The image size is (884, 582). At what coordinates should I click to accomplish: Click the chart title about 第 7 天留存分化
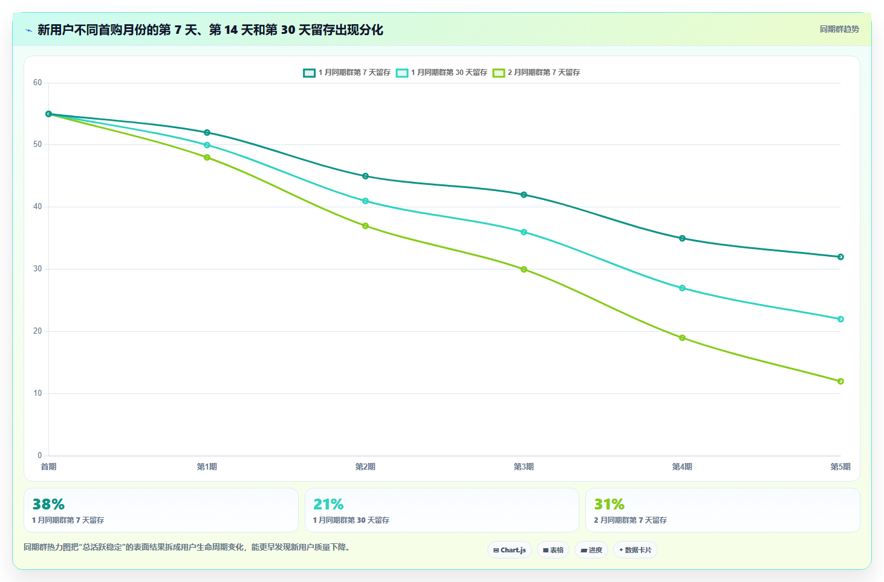[x=210, y=30]
